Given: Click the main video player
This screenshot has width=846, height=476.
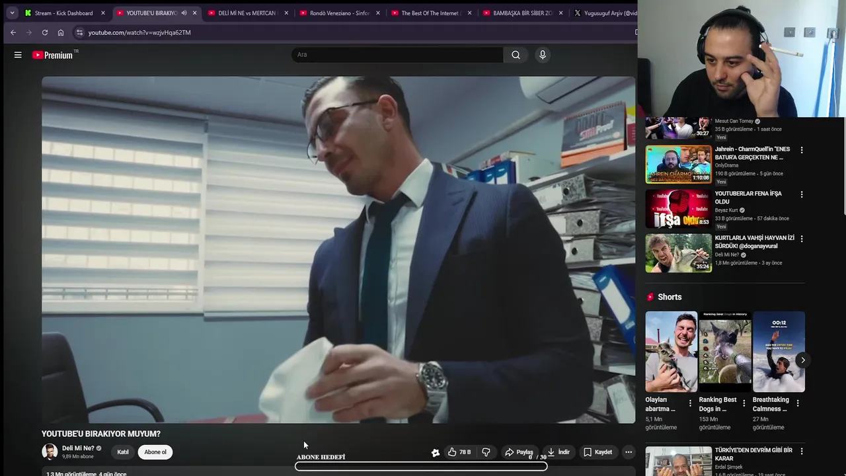Looking at the screenshot, I should pyautogui.click(x=338, y=249).
